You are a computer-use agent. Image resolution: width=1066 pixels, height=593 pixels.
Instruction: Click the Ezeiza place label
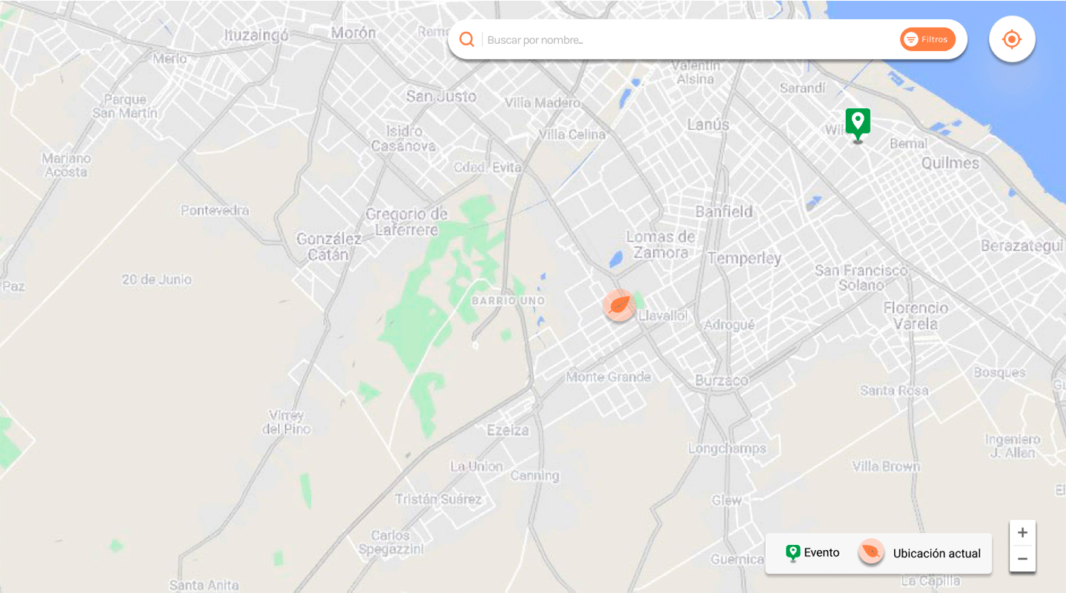pyautogui.click(x=508, y=430)
